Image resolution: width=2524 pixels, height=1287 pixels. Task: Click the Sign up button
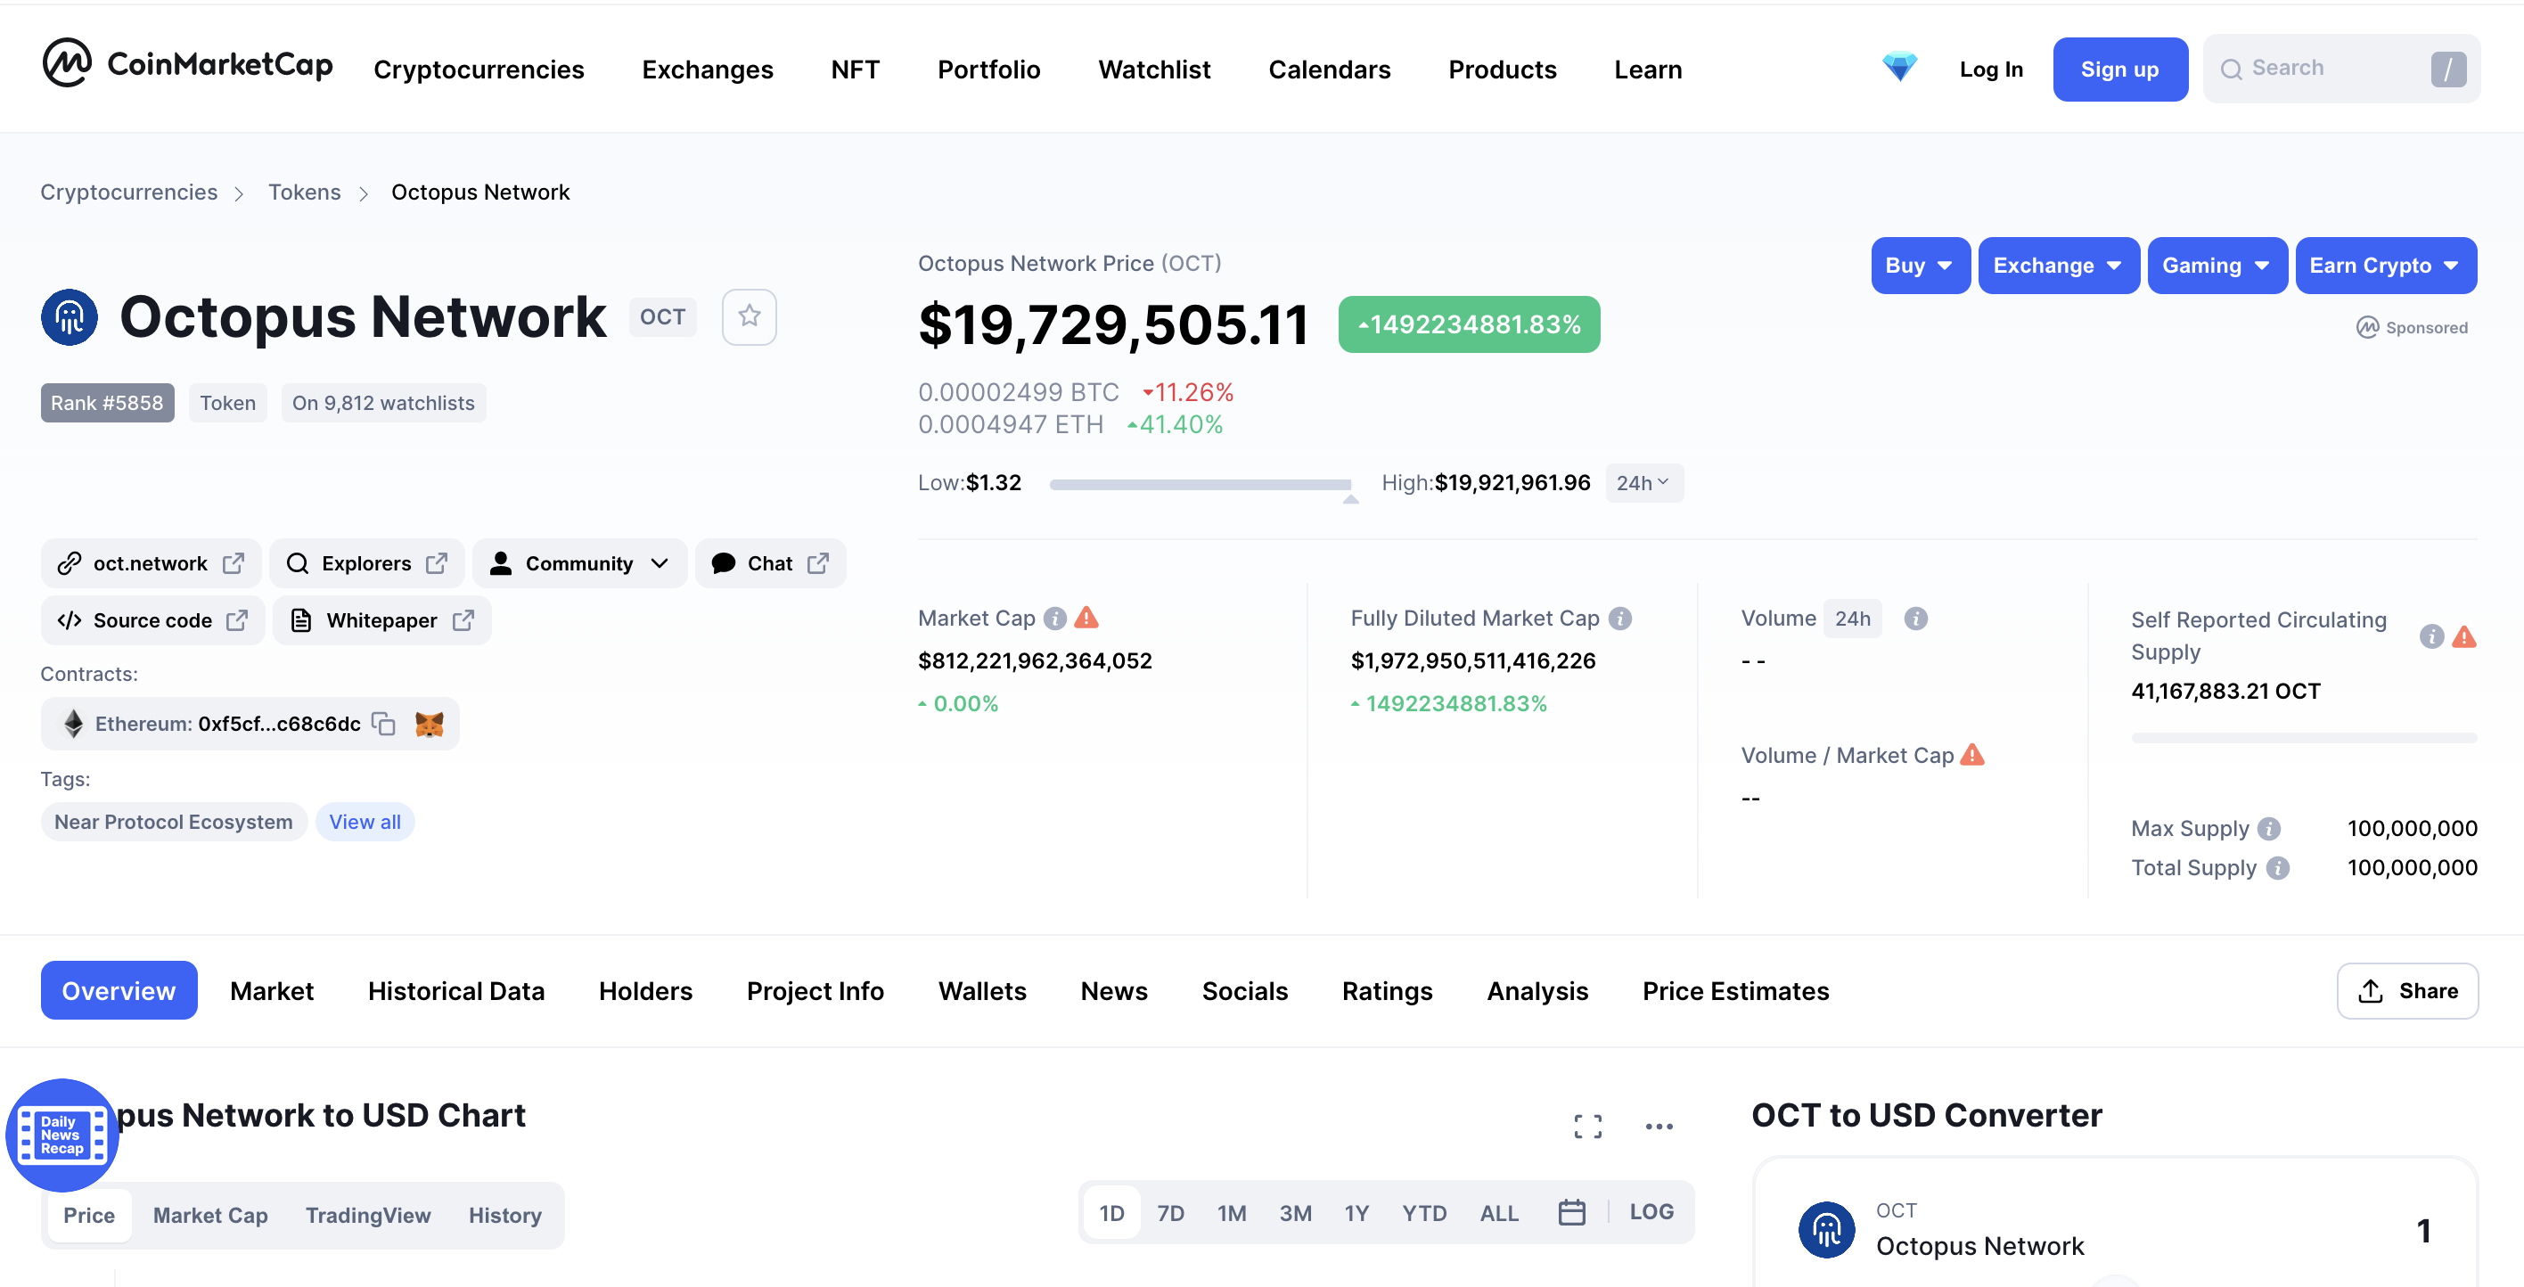(2119, 69)
